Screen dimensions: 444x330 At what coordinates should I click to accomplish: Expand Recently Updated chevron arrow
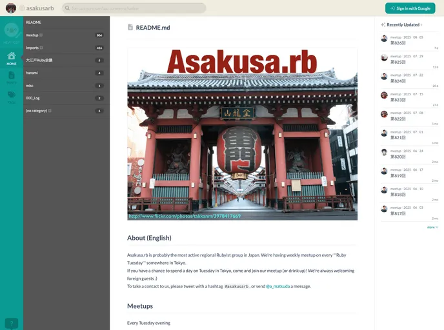pos(421,25)
